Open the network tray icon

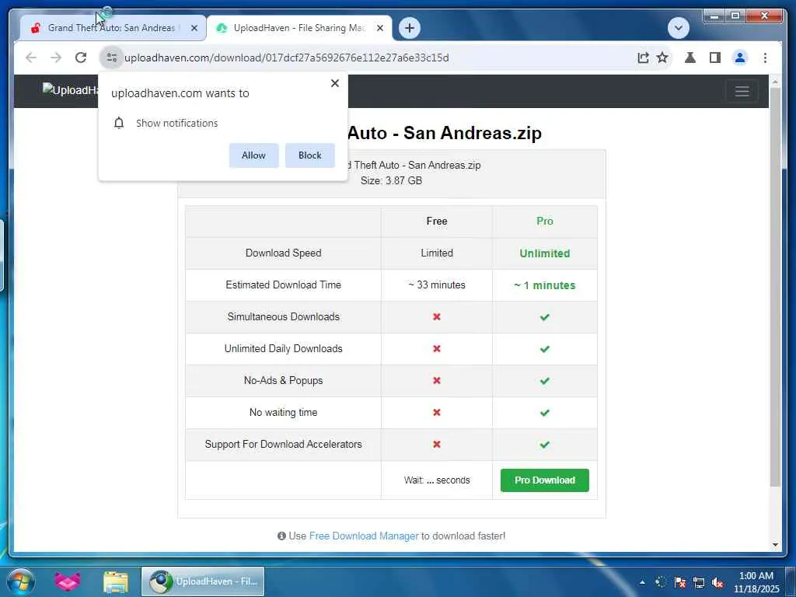point(699,582)
